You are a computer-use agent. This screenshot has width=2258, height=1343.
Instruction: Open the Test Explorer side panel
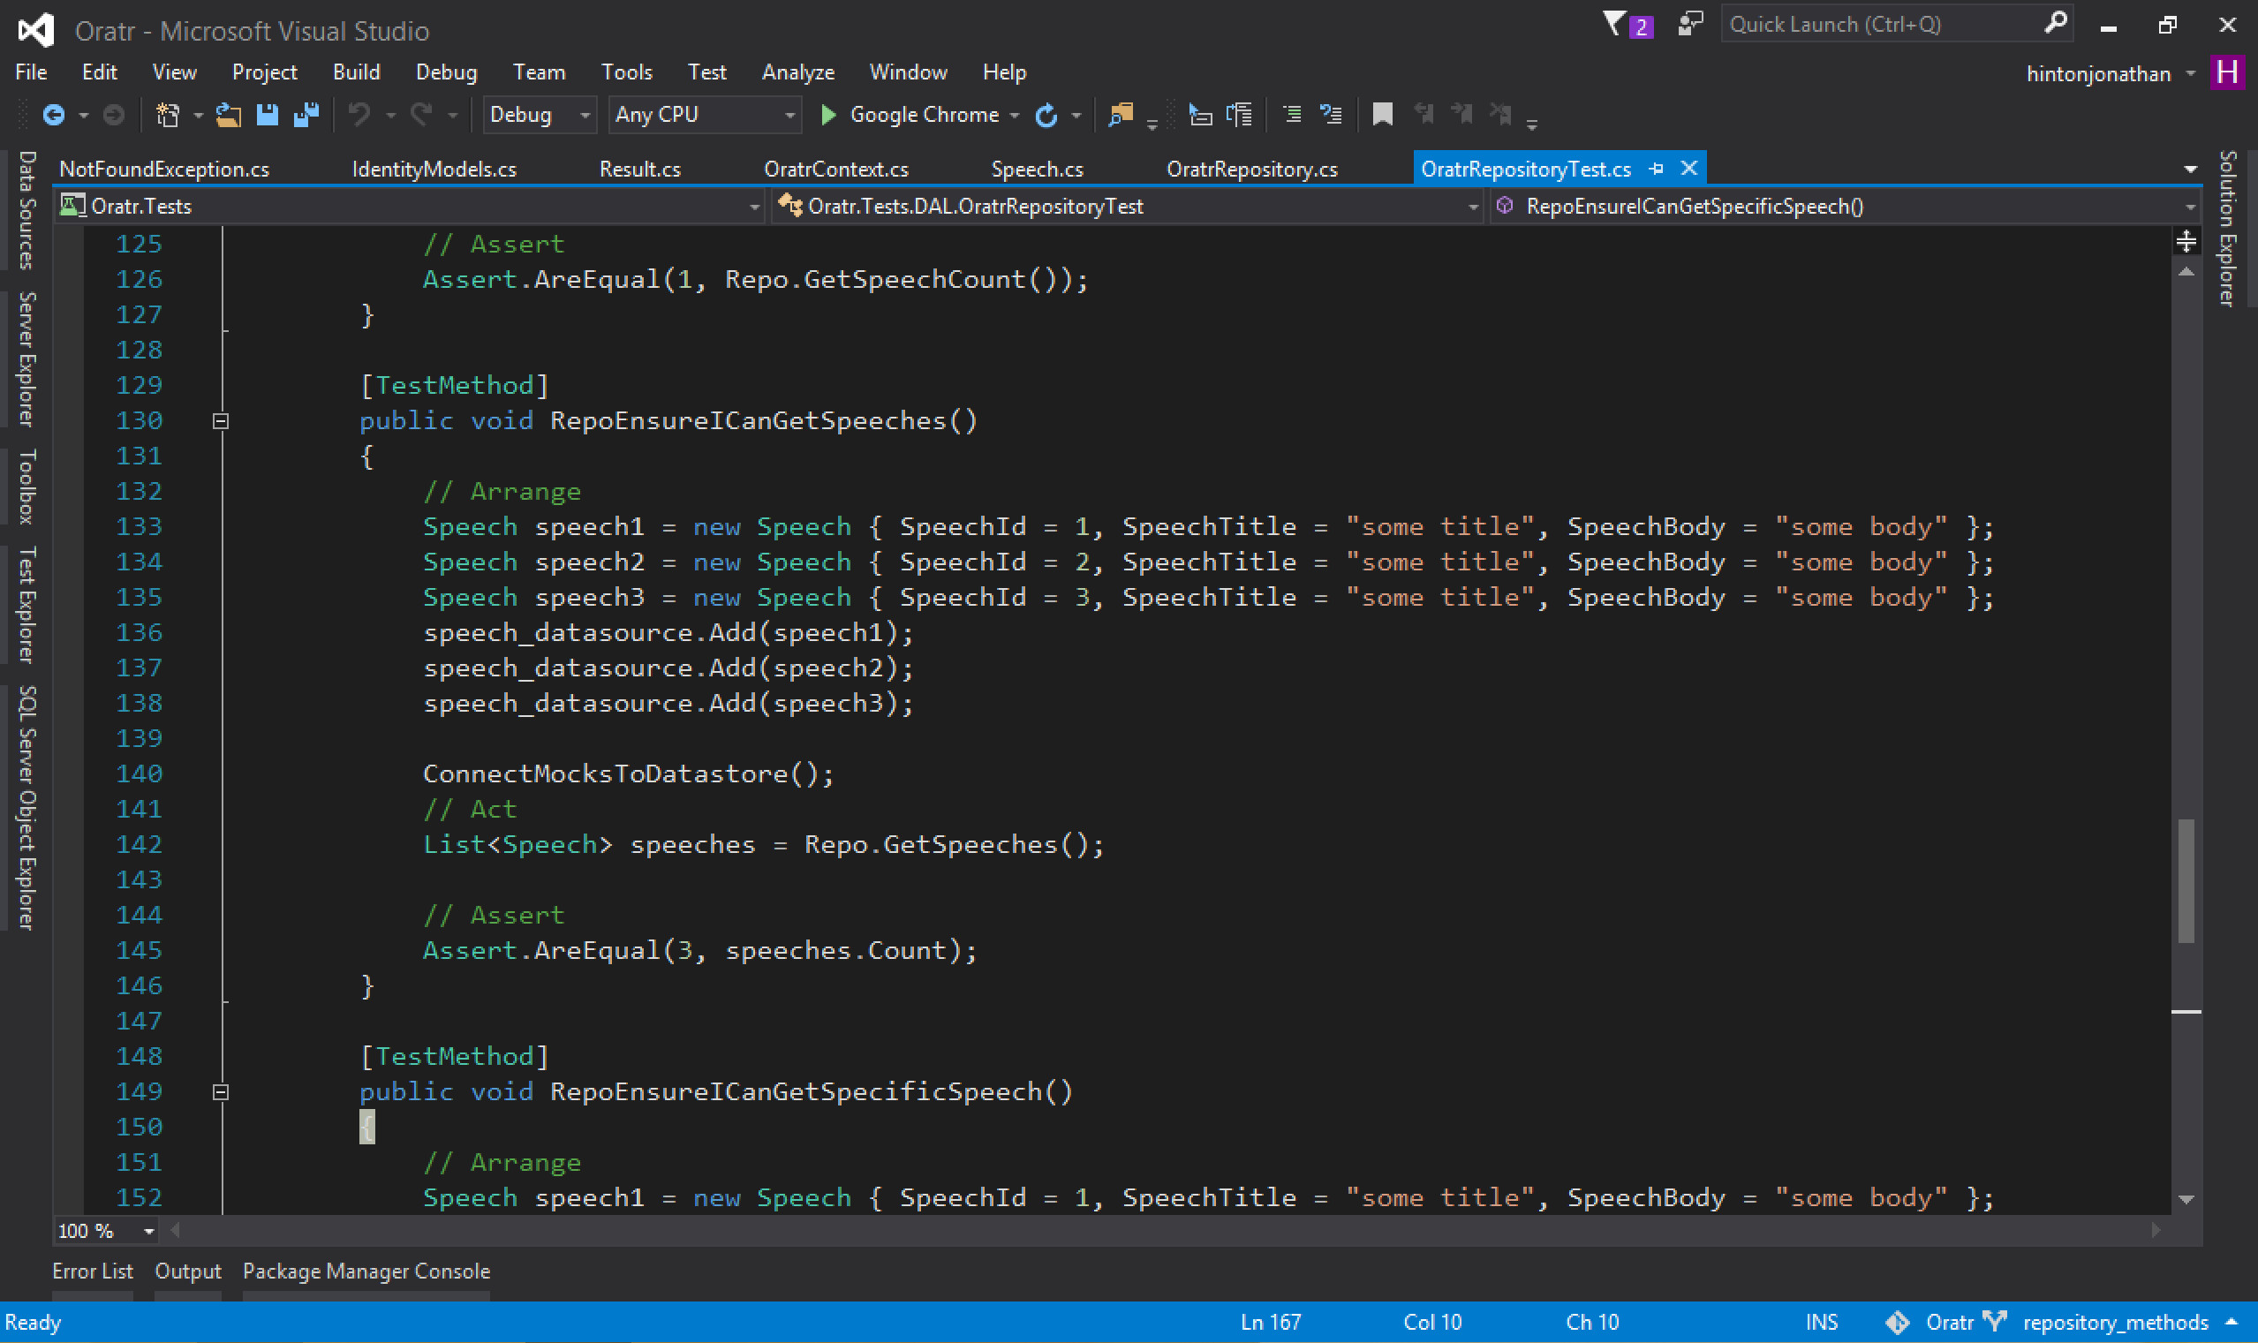point(27,605)
